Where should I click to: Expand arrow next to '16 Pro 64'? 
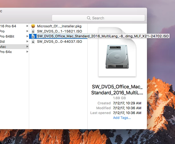pyautogui.click(x=27, y=26)
